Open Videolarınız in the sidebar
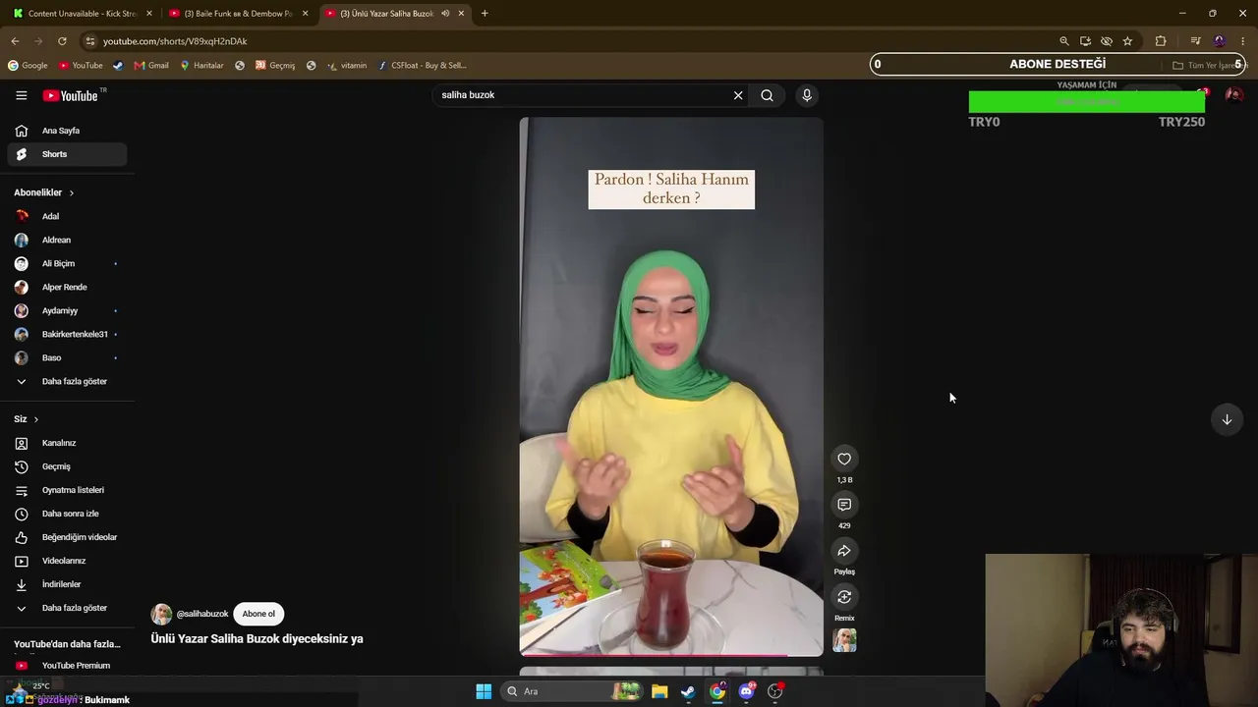The image size is (1258, 707). click(x=67, y=561)
